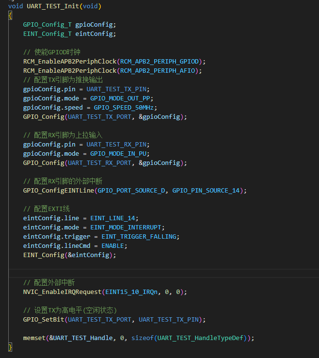This screenshot has height=358, width=319.
Task: Click EINT_MODE_INTERRUPT value
Action: click(126, 228)
